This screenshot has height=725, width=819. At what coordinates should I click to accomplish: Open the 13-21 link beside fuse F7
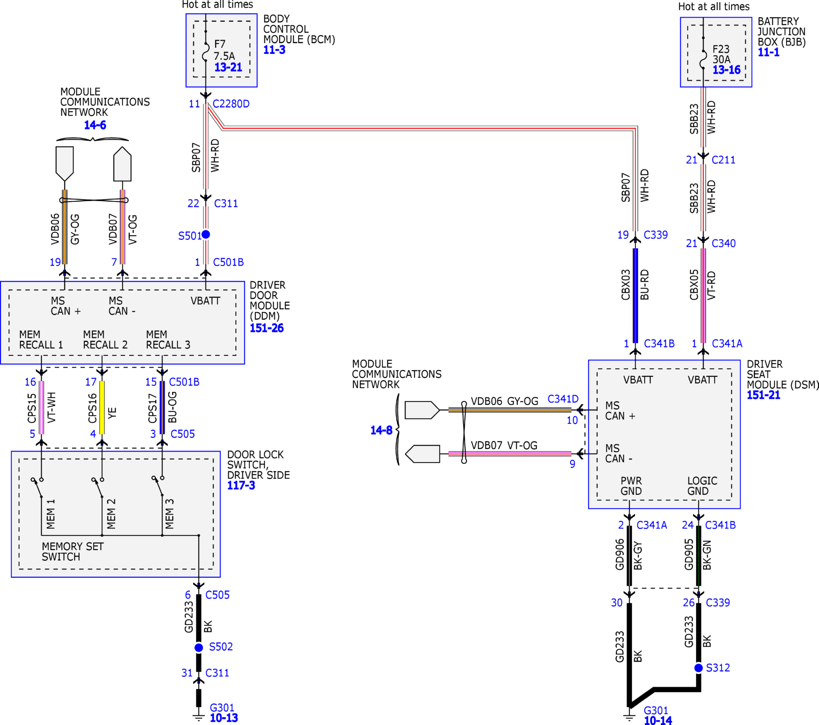[x=228, y=67]
